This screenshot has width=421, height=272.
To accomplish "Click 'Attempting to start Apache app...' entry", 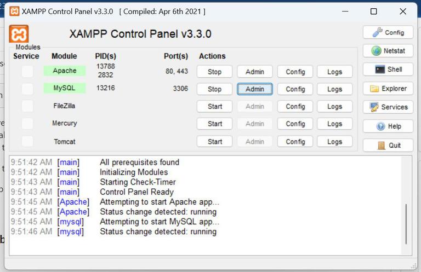I will click(x=160, y=202).
